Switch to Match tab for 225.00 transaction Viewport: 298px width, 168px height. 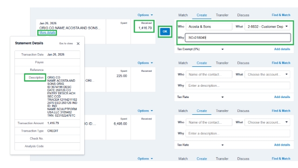point(183,63)
